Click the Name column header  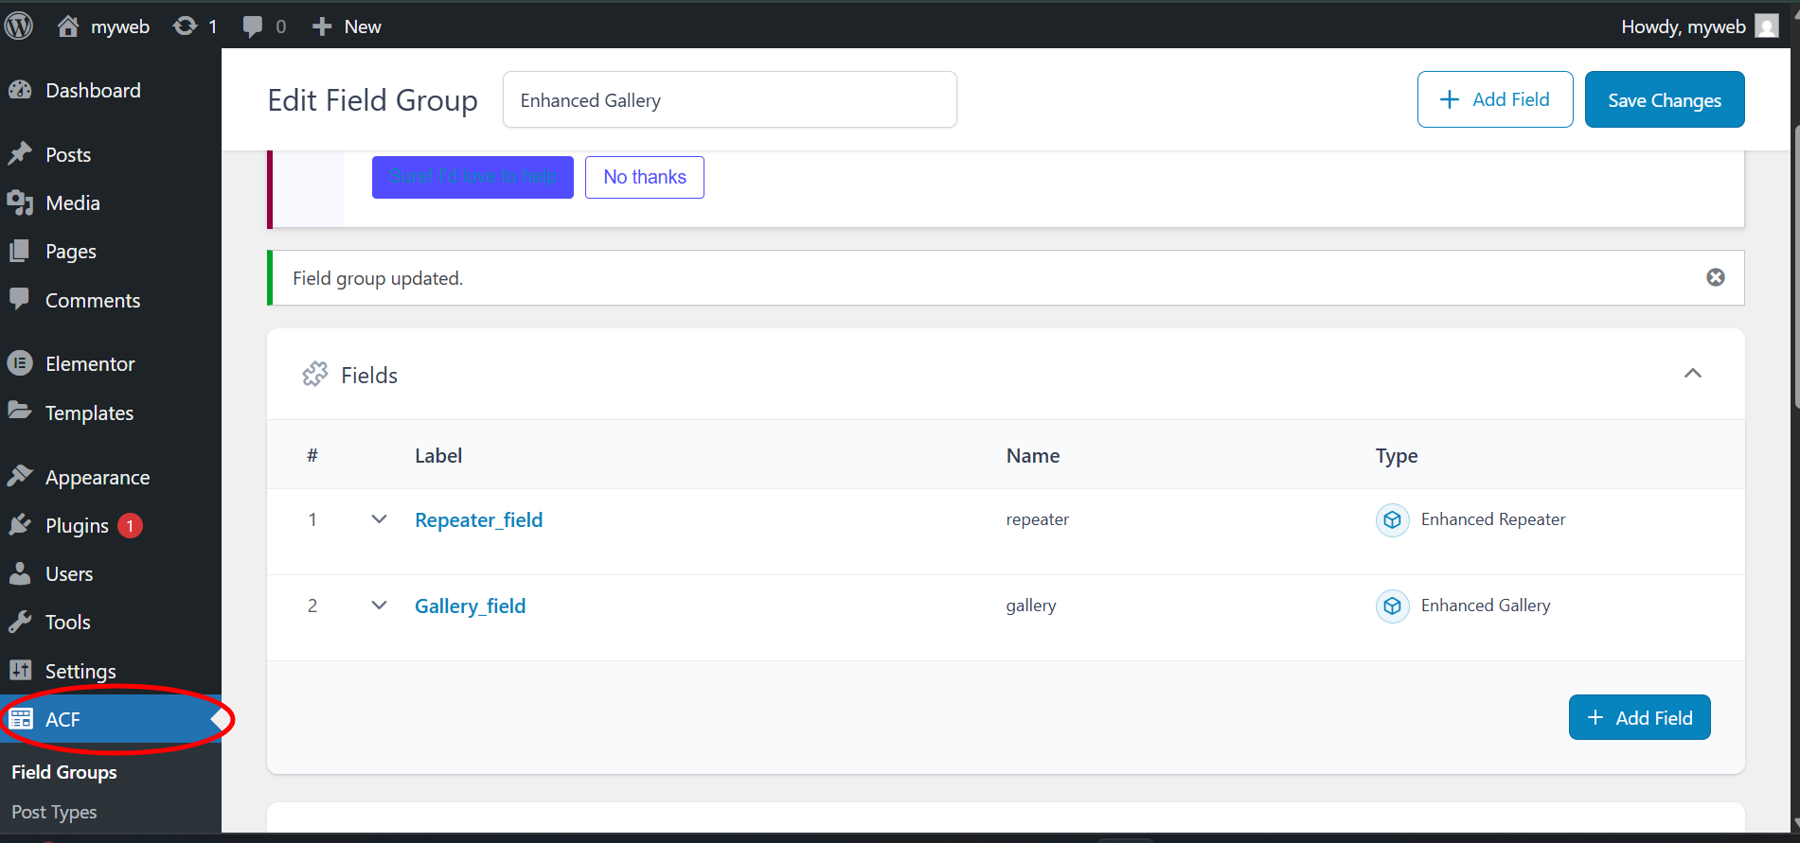[x=1033, y=455]
